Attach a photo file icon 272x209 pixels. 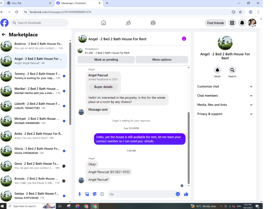(87, 194)
